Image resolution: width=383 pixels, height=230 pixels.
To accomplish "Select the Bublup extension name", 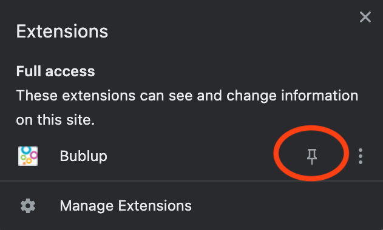I will 84,156.
